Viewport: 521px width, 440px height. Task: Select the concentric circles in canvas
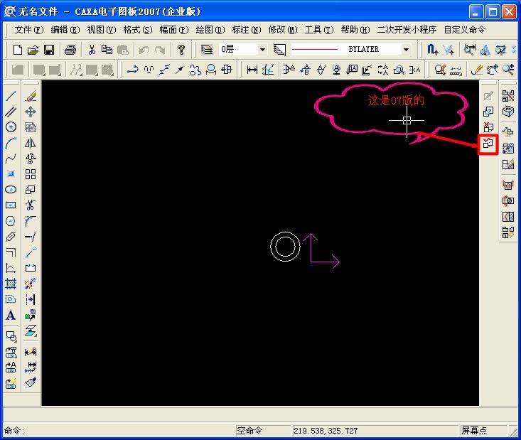[285, 247]
